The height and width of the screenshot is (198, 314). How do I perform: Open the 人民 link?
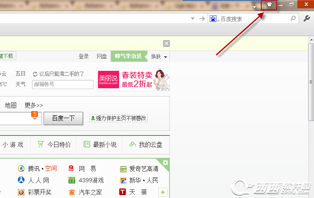[x=152, y=181]
